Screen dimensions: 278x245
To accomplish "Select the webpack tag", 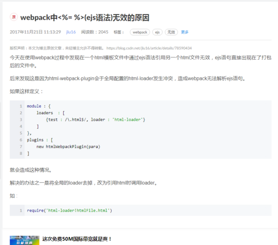I will (140, 32).
